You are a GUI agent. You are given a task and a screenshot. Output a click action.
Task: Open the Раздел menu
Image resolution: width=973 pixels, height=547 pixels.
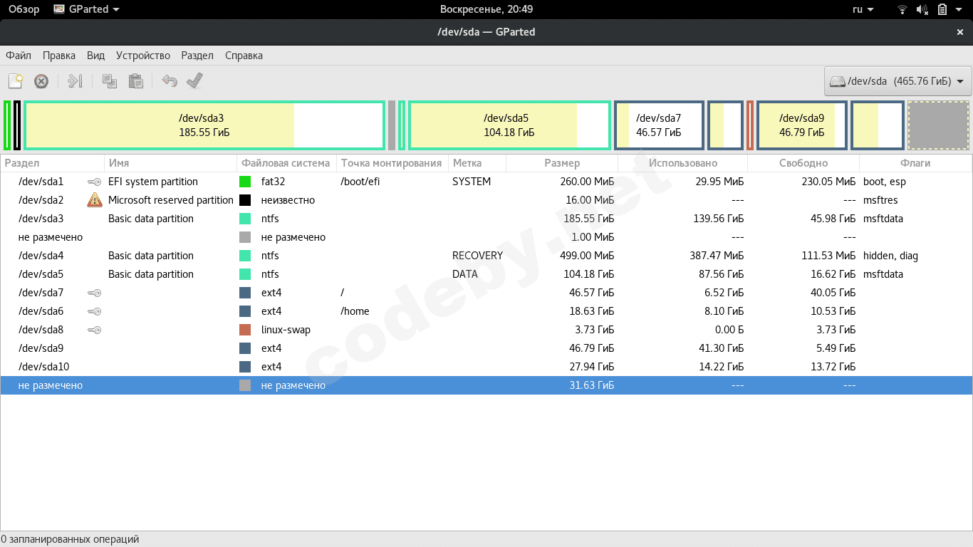pyautogui.click(x=197, y=56)
